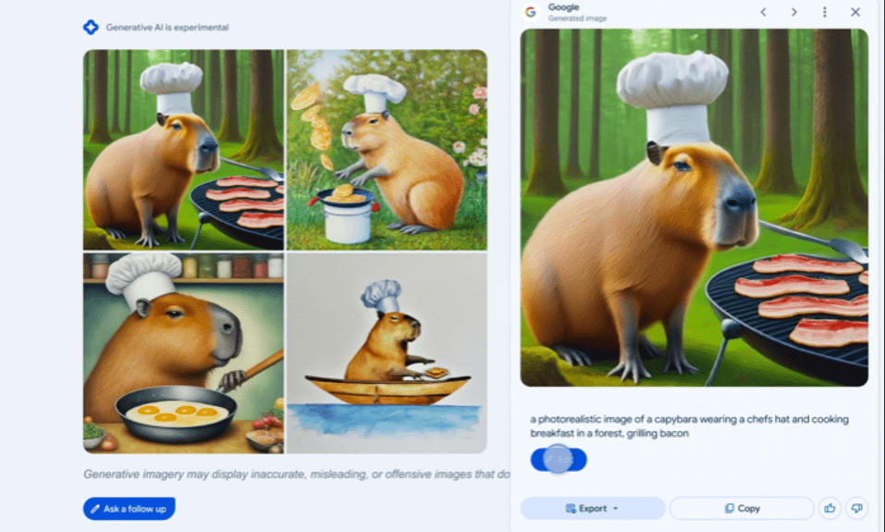This screenshot has height=532, width=885.
Task: Select the capybara flipping pancakes thumbnail
Action: pos(387,150)
